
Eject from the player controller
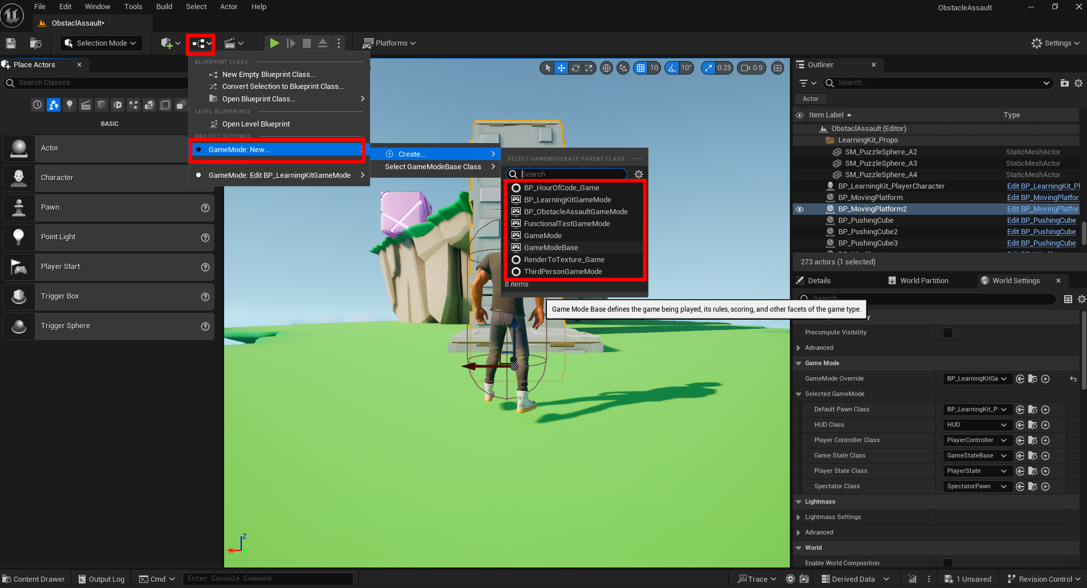click(323, 43)
